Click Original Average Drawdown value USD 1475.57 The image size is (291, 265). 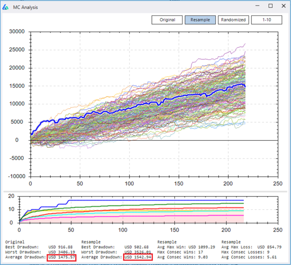click(x=61, y=257)
